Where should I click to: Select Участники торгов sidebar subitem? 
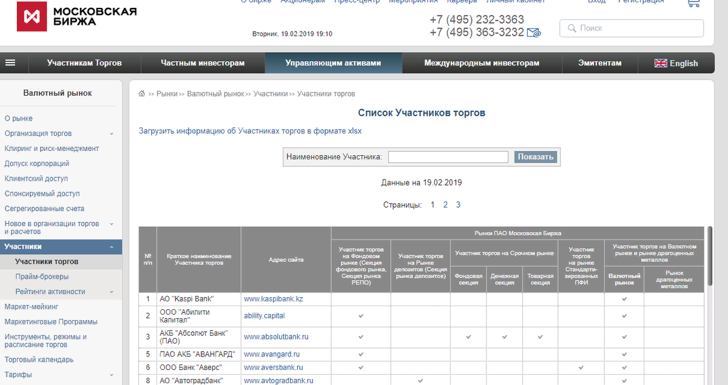47,262
